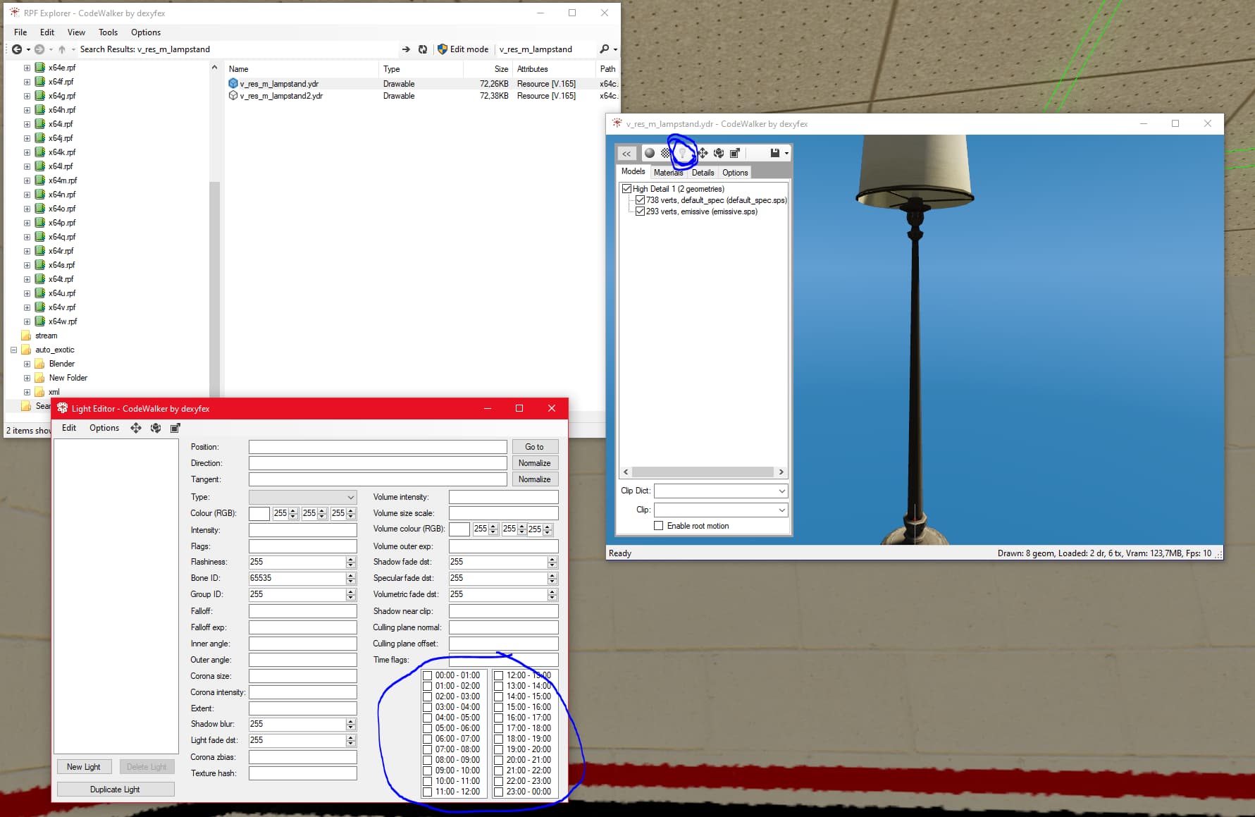Image resolution: width=1255 pixels, height=817 pixels.
Task: Click the solid sphere render mode icon
Action: point(650,153)
